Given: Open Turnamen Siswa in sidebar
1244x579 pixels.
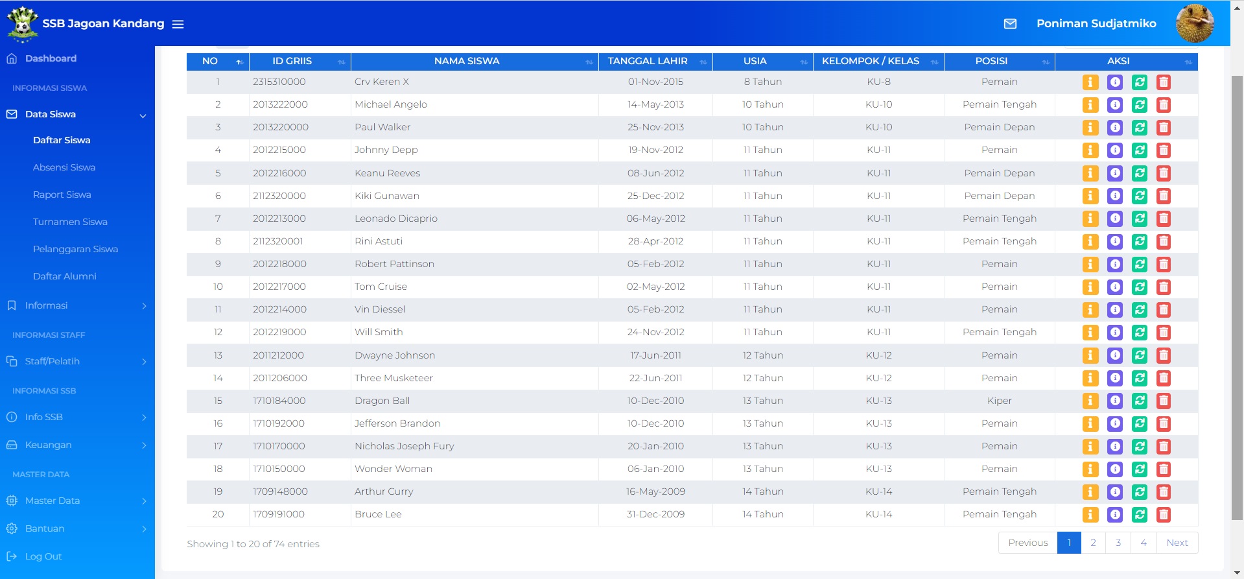Looking at the screenshot, I should 70,222.
